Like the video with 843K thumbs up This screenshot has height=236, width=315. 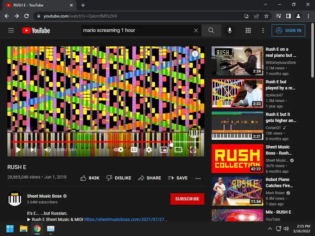click(x=90, y=178)
